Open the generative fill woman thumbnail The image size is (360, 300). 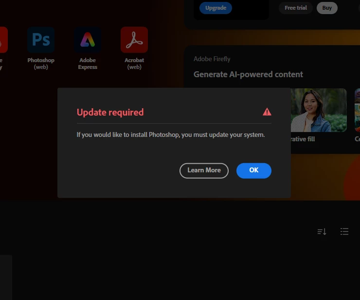pos(319,110)
